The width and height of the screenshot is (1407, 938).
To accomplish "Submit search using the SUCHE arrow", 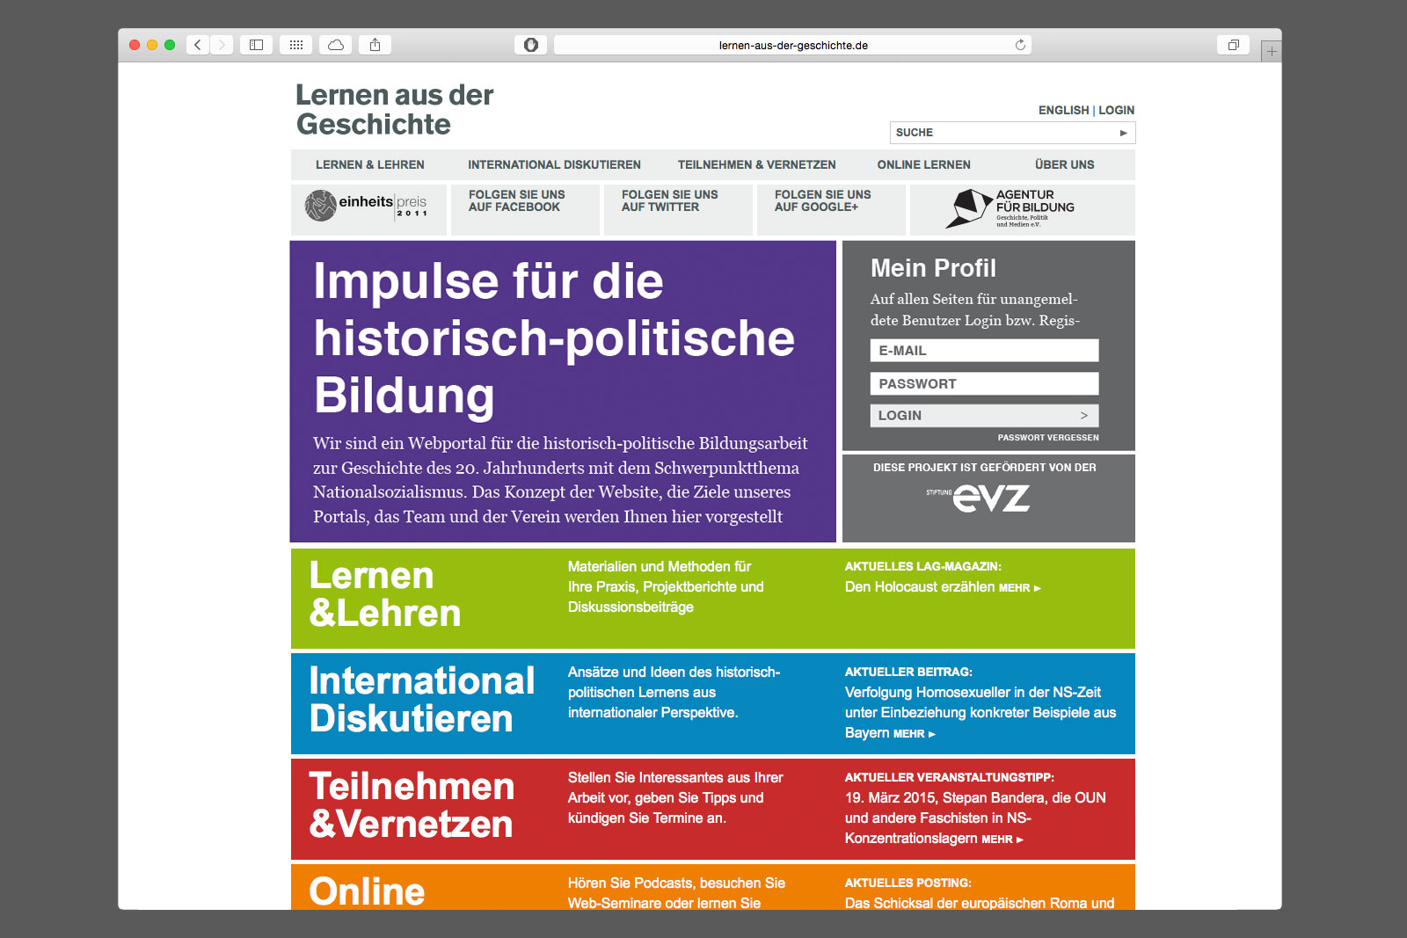I will 1123,133.
